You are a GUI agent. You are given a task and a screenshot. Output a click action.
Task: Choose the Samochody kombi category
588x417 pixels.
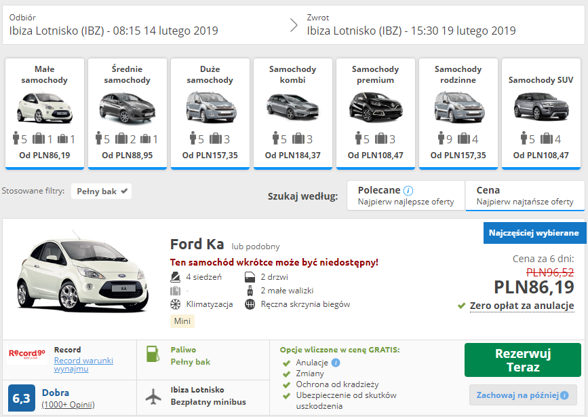tap(293, 113)
